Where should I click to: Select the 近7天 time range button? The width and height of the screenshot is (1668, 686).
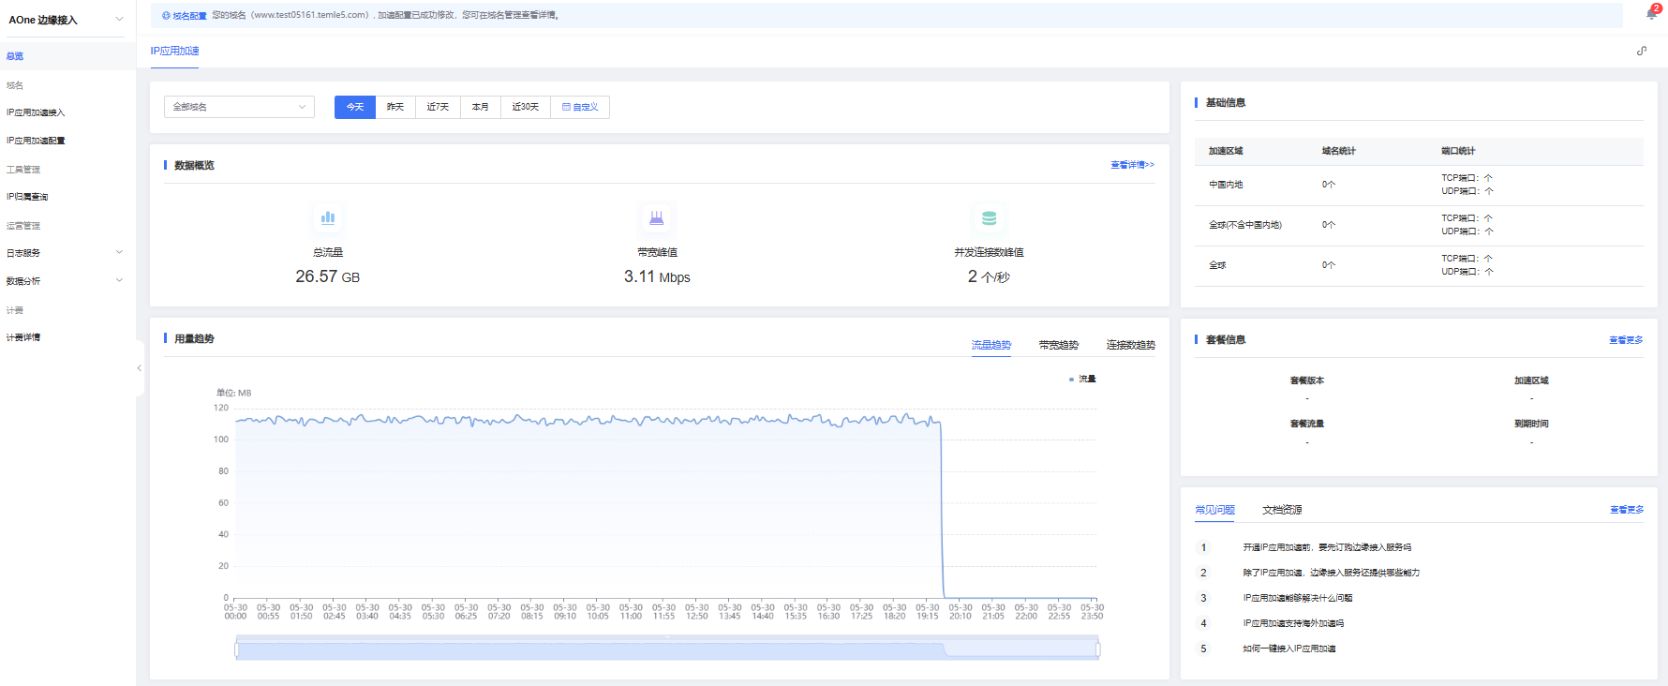point(438,107)
